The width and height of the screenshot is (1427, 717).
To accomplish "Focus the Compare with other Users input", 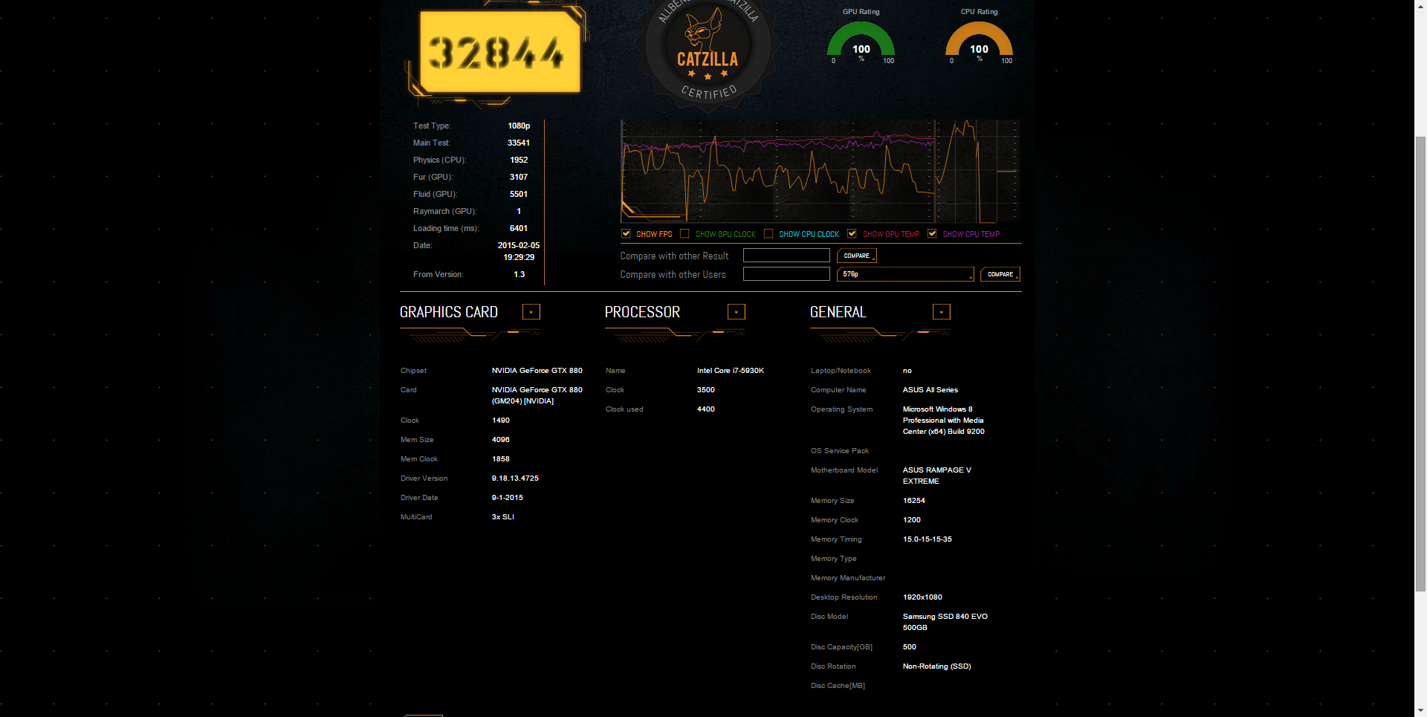I will pos(786,274).
